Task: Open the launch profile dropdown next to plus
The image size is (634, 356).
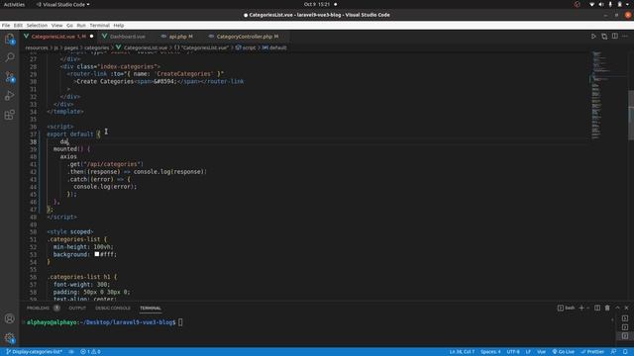Action: tap(587, 308)
